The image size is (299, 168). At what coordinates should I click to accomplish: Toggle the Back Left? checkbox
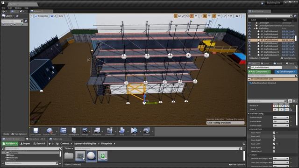tap(274, 144)
